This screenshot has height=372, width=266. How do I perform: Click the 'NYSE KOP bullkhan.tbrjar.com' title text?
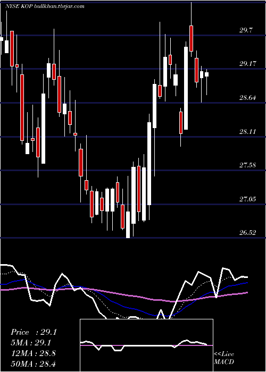point(45,6)
